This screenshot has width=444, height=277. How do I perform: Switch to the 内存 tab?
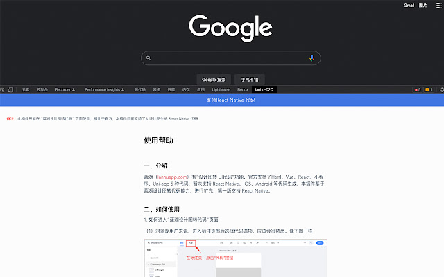click(x=186, y=90)
